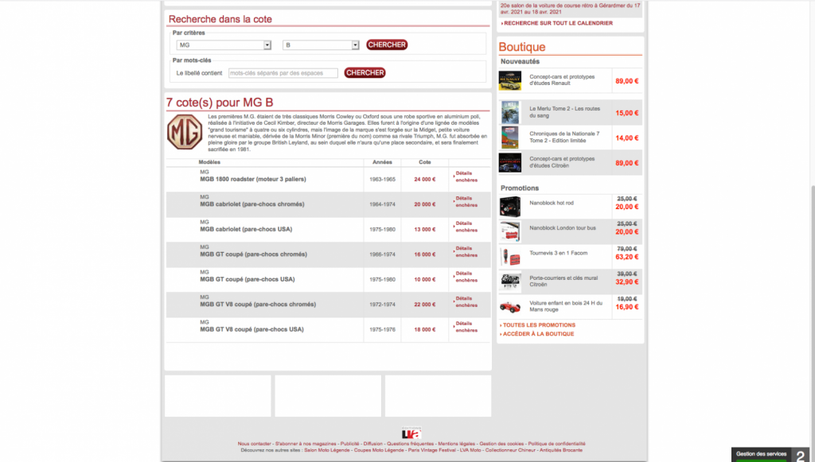
Task: Select MGB 1800 roadster (moteur 3 paliers)
Action: click(252, 179)
